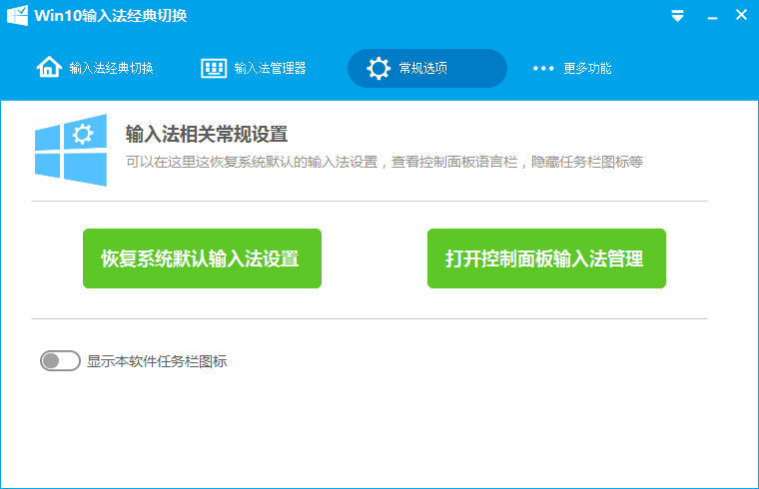
Task: Click the 显示本软件任务栏图标 label
Action: tap(157, 361)
